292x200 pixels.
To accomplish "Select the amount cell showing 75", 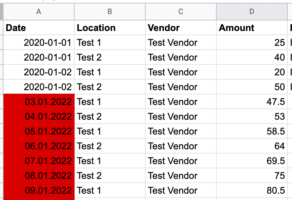I will click(x=252, y=176).
